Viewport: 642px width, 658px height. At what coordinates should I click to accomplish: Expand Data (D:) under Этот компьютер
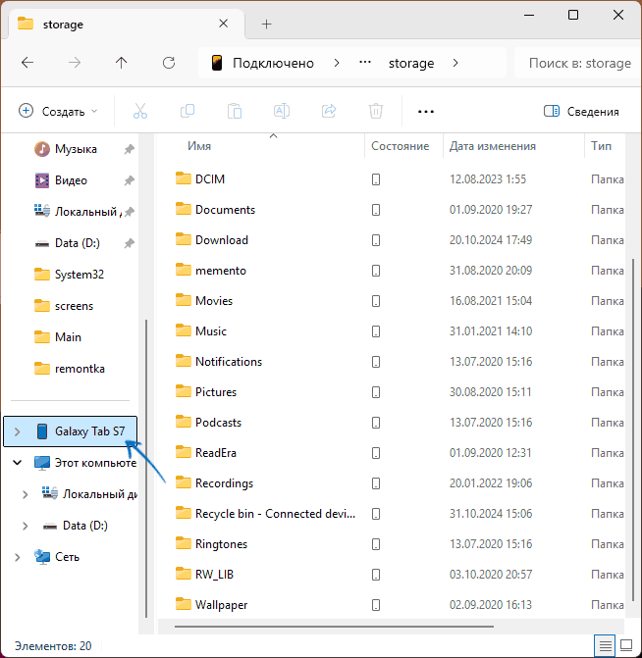click(x=26, y=526)
